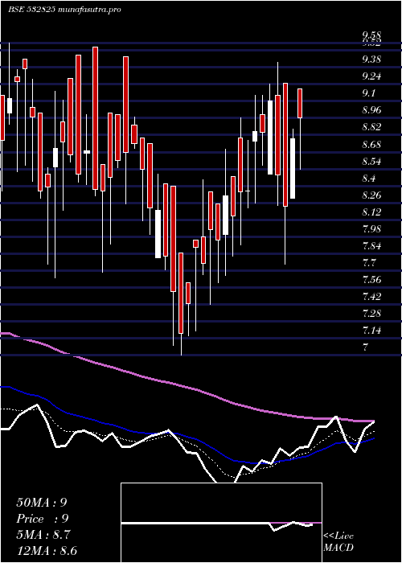Click the 8.26 price axis label

coord(372,195)
